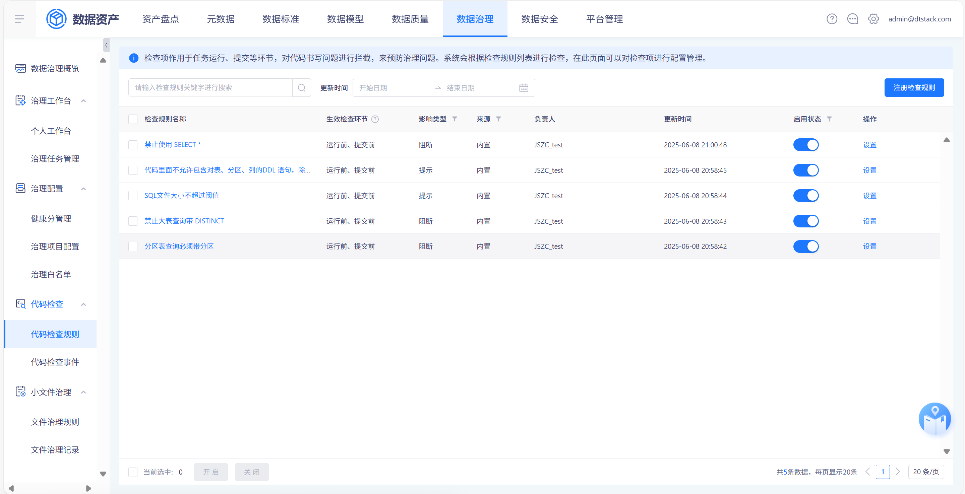Click the info icon in the banner

[134, 58]
